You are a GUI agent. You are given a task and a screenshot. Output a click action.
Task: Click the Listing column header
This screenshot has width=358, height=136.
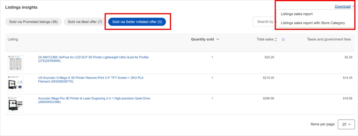(13, 39)
